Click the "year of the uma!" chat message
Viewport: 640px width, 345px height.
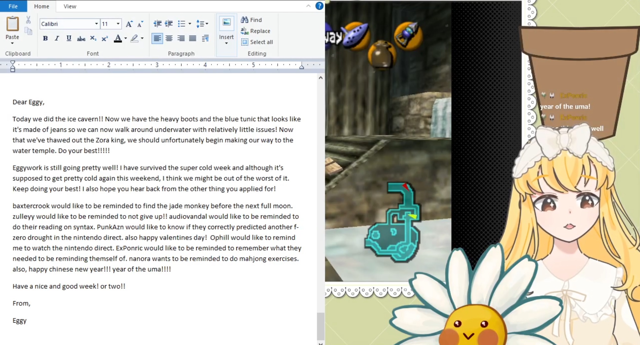coord(565,106)
